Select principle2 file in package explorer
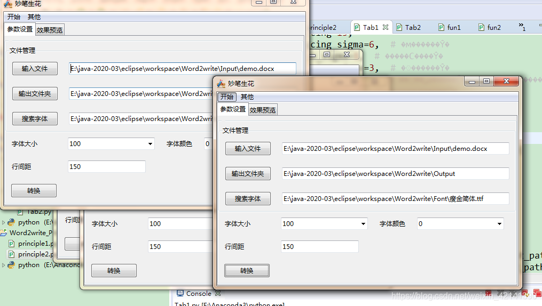Image resolution: width=542 pixels, height=306 pixels. point(36,254)
